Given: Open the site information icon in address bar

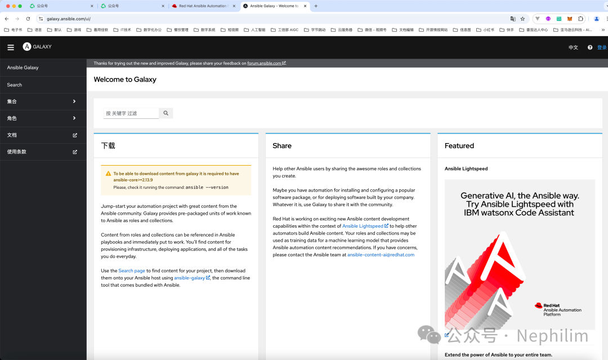Looking at the screenshot, I should pos(41,19).
